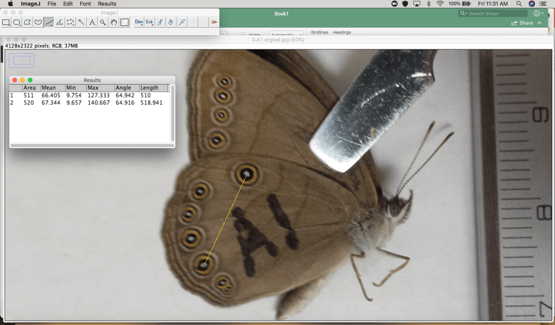Activate the Magnifying glass zoom tool
The height and width of the screenshot is (325, 555).
point(103,22)
